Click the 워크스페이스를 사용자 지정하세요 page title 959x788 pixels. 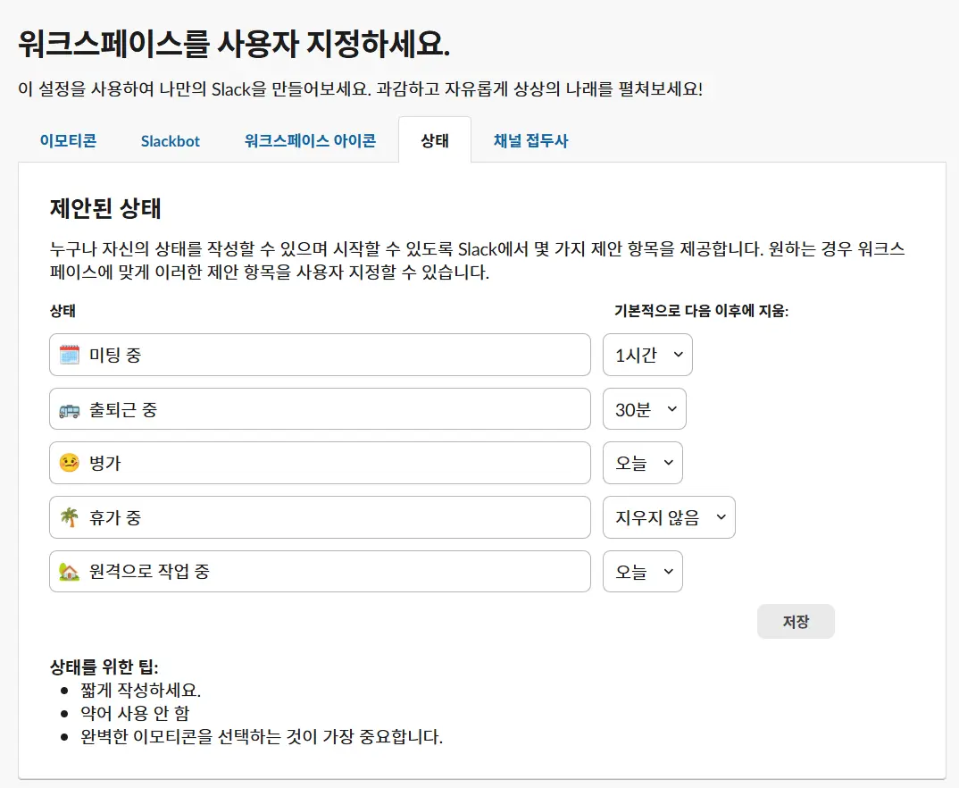click(x=234, y=44)
